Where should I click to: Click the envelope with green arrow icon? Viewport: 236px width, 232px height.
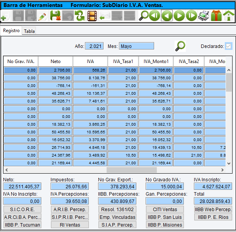[105, 15]
